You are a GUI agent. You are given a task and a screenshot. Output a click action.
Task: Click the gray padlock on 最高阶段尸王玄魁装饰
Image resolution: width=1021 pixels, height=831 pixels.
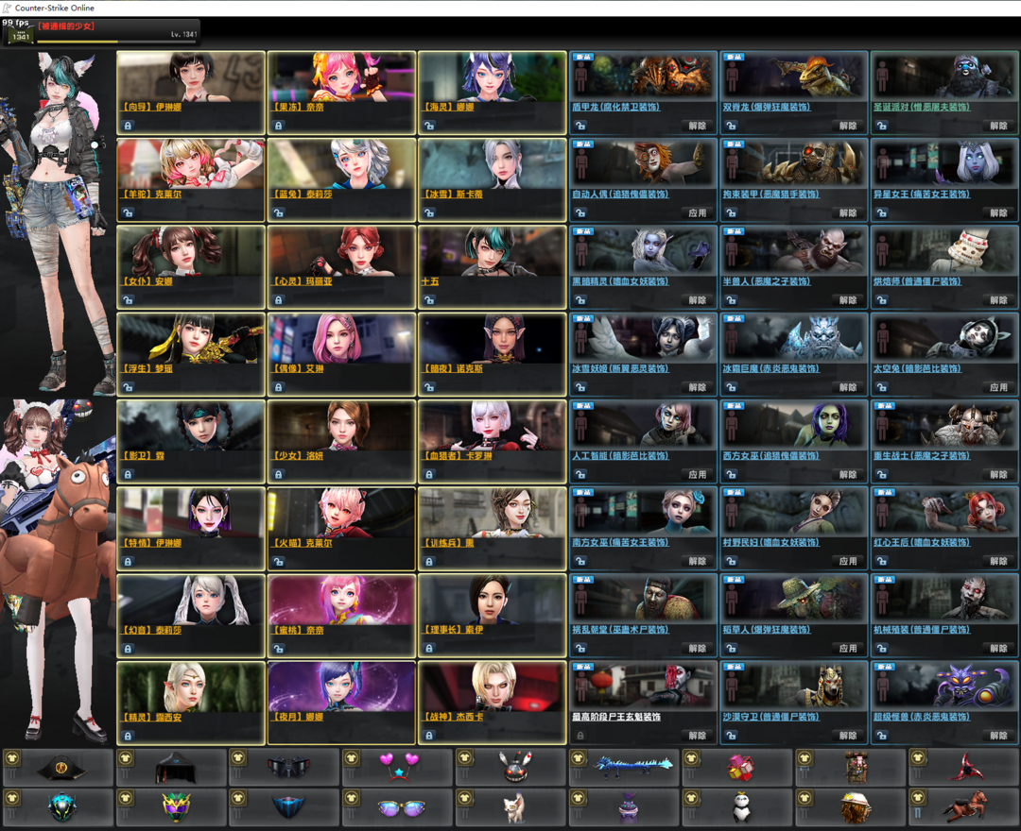pos(580,736)
